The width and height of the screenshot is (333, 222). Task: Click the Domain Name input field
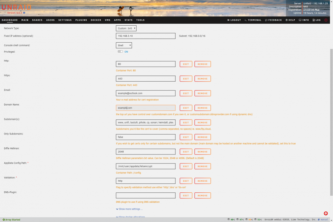click(146, 108)
